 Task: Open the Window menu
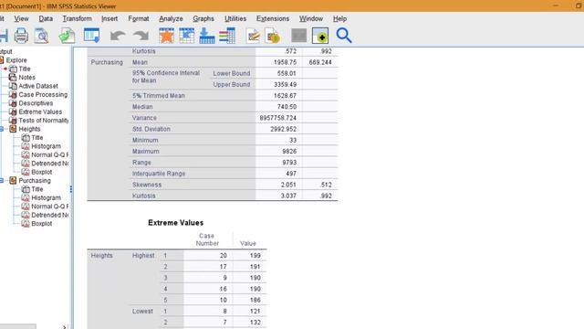pos(311,18)
